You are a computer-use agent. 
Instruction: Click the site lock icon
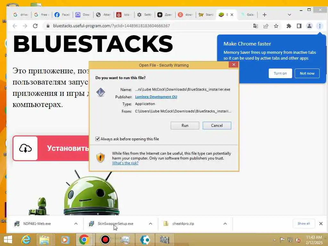[48, 26]
